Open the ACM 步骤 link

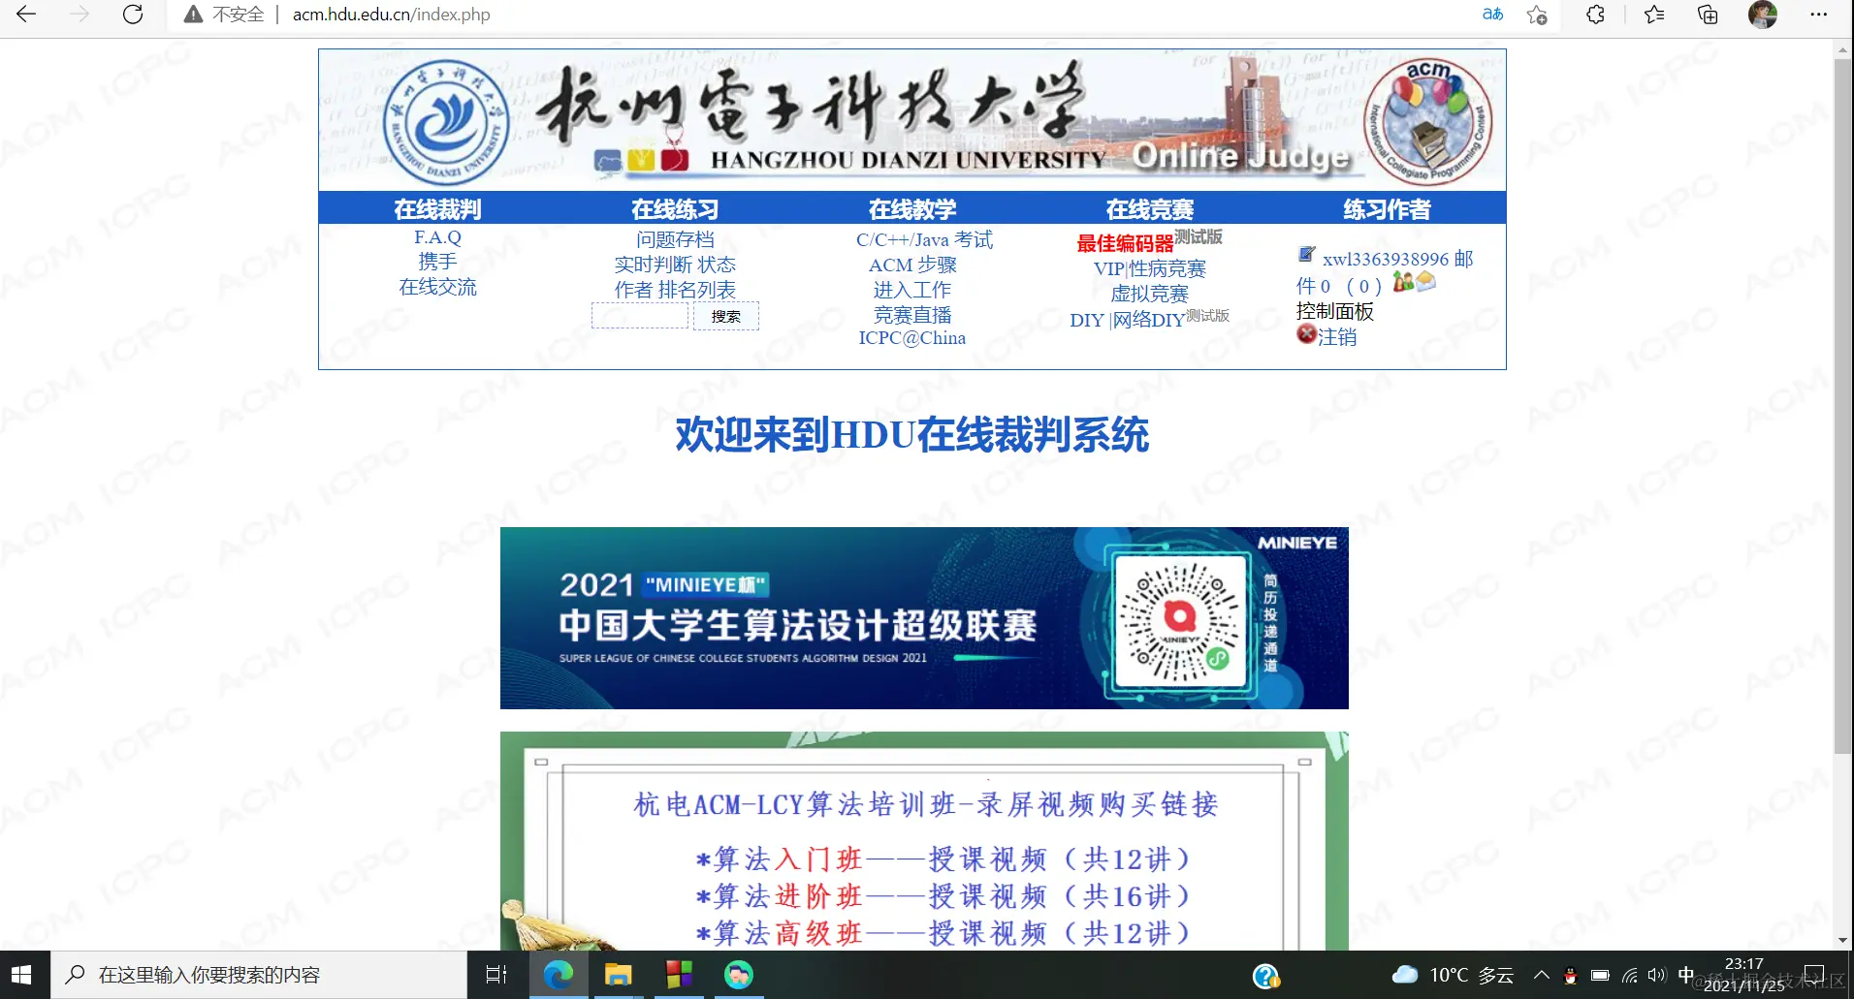[x=912, y=265]
